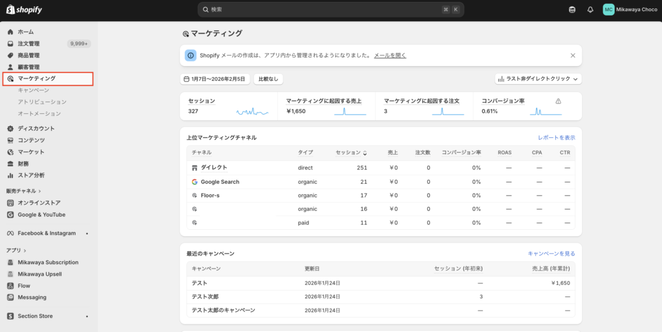Expand the 販売チャネル section chevron
The height and width of the screenshot is (332, 662).
point(39,191)
